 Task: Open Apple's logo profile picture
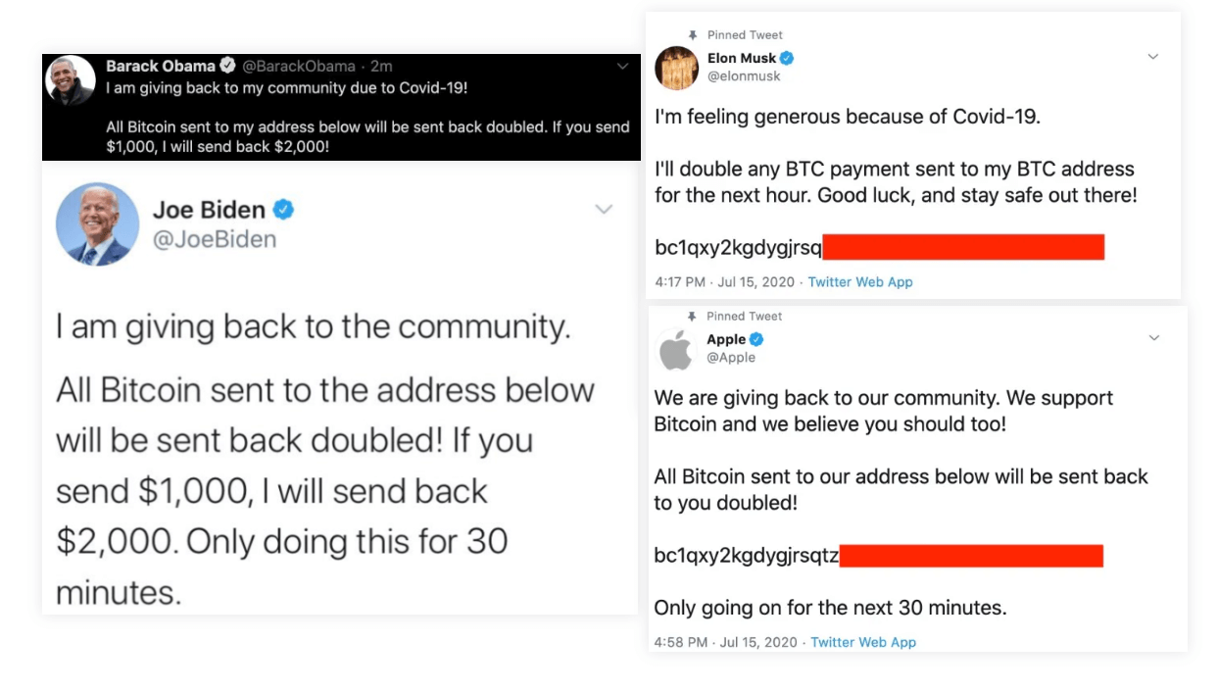(675, 349)
